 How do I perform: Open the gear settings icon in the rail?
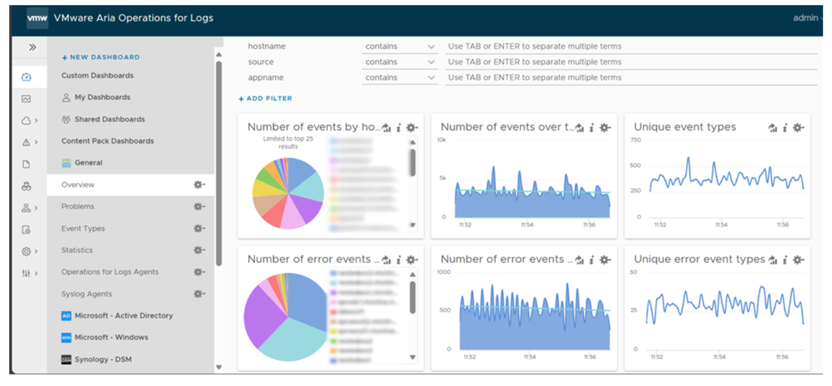(26, 251)
